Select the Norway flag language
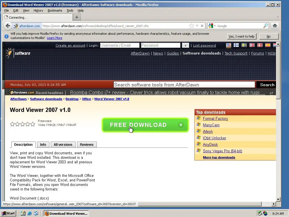Screen dimensions: 289x217 coord(252,45)
